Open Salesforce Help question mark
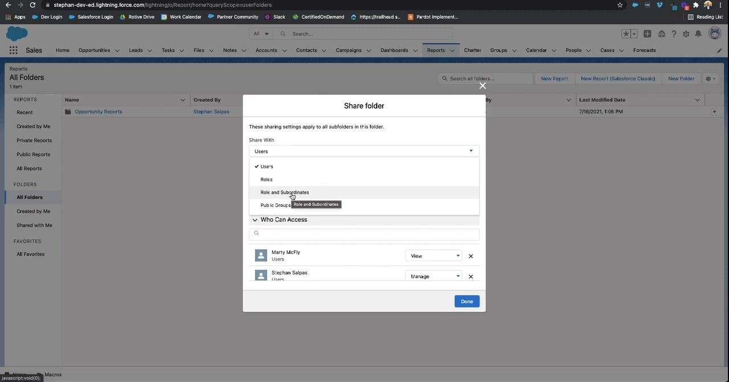Screen dimensions: 729x382 coord(674,34)
